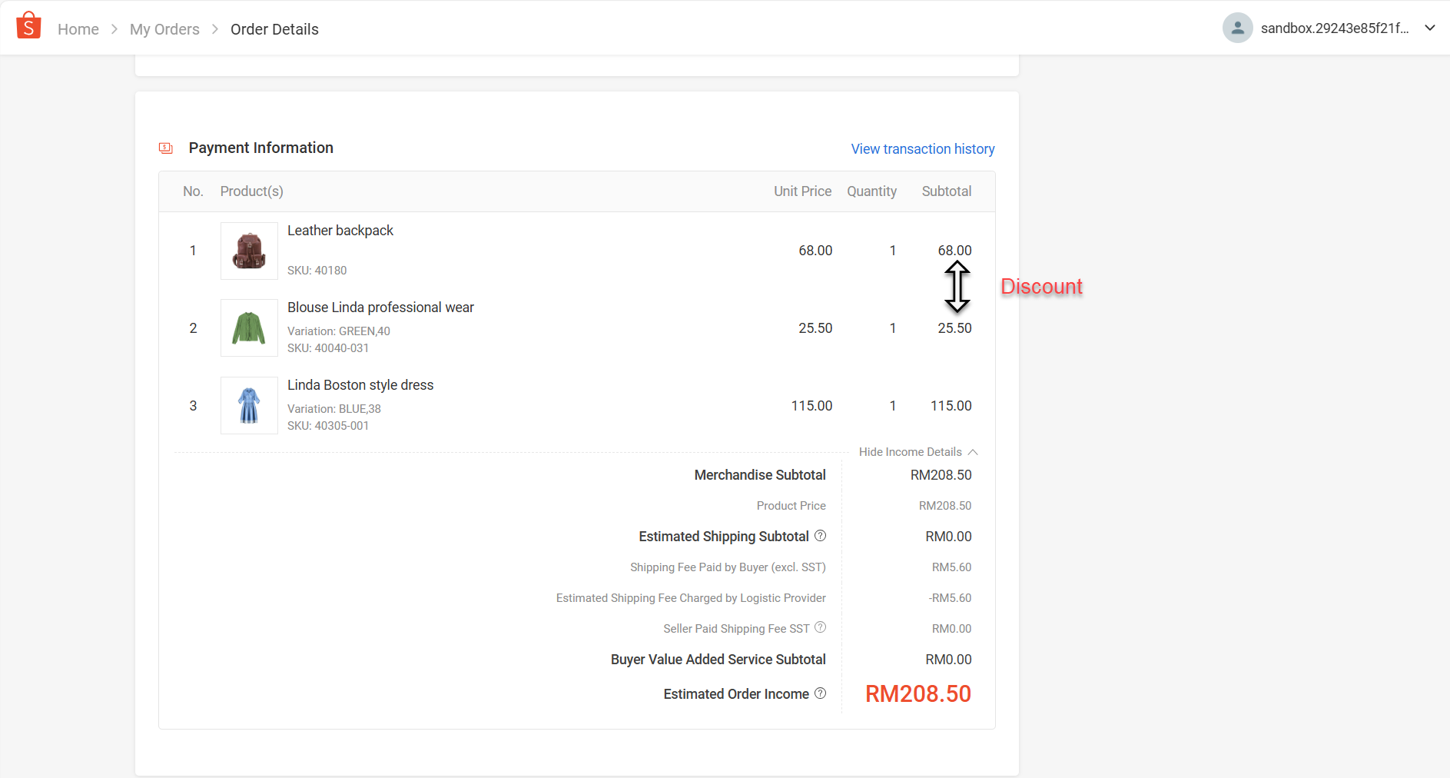Click the Shopee logo icon

(x=28, y=25)
